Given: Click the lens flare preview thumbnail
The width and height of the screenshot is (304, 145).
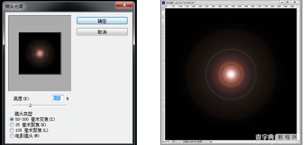Looking at the screenshot, I should click(40, 53).
